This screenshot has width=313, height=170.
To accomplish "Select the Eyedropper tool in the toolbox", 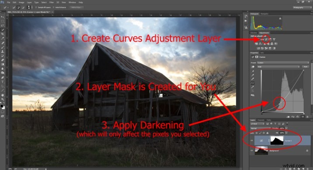I will pos(2,38).
